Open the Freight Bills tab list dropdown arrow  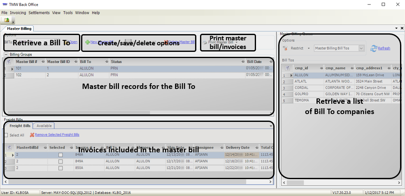pyautogui.click(x=271, y=126)
